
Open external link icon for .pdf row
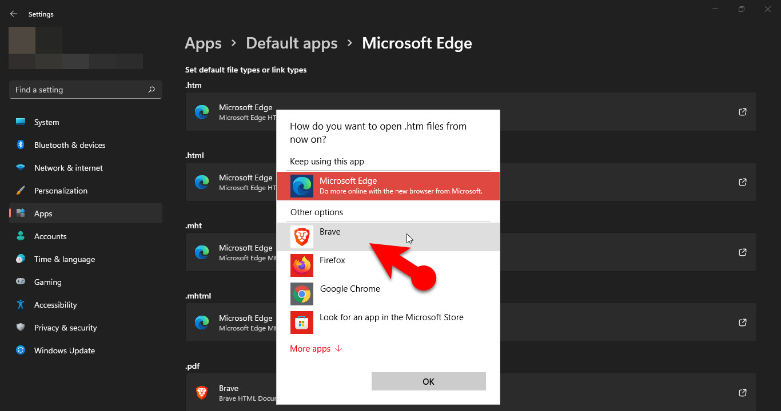point(743,393)
